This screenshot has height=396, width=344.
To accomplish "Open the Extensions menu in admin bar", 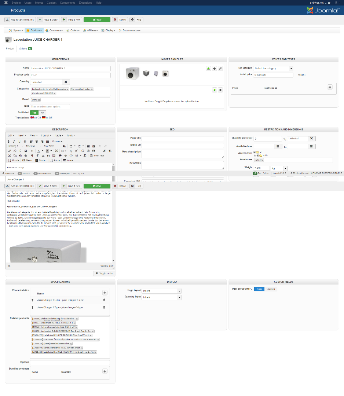I will click(x=85, y=3).
